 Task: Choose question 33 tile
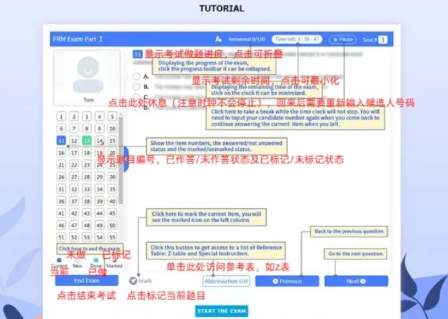tap(86, 189)
